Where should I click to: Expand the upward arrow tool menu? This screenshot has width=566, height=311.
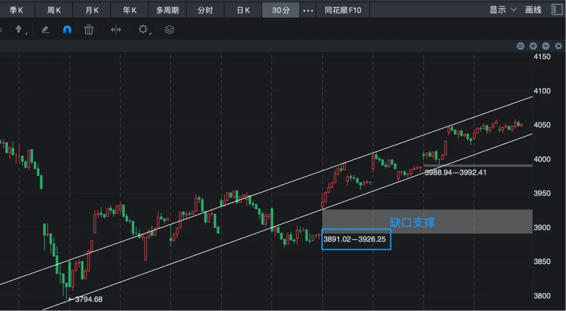coord(19,29)
